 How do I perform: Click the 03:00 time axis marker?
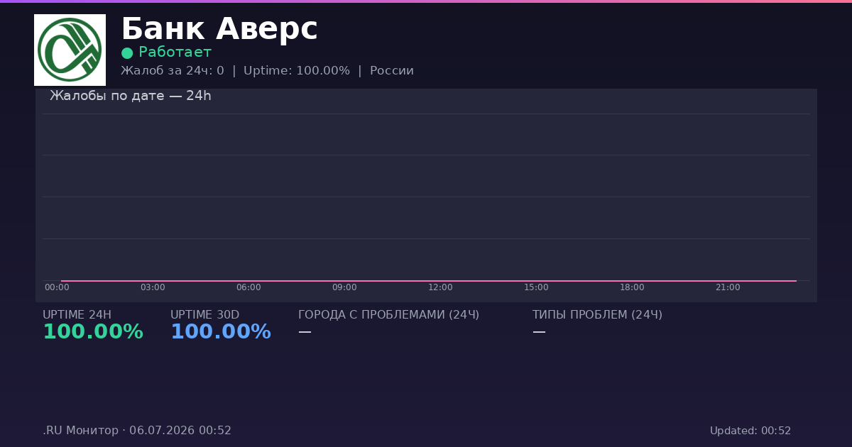pyautogui.click(x=153, y=287)
